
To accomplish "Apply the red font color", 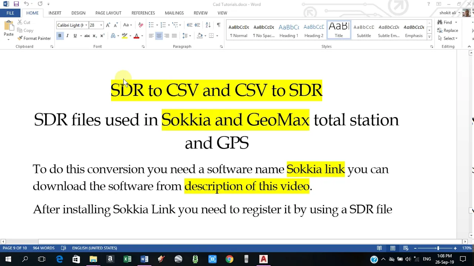I will 136,36.
